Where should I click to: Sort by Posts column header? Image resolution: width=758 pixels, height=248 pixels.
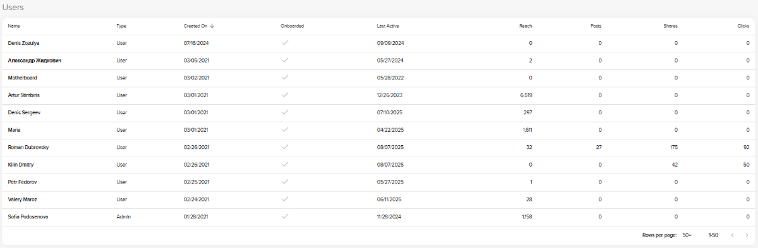(x=596, y=26)
